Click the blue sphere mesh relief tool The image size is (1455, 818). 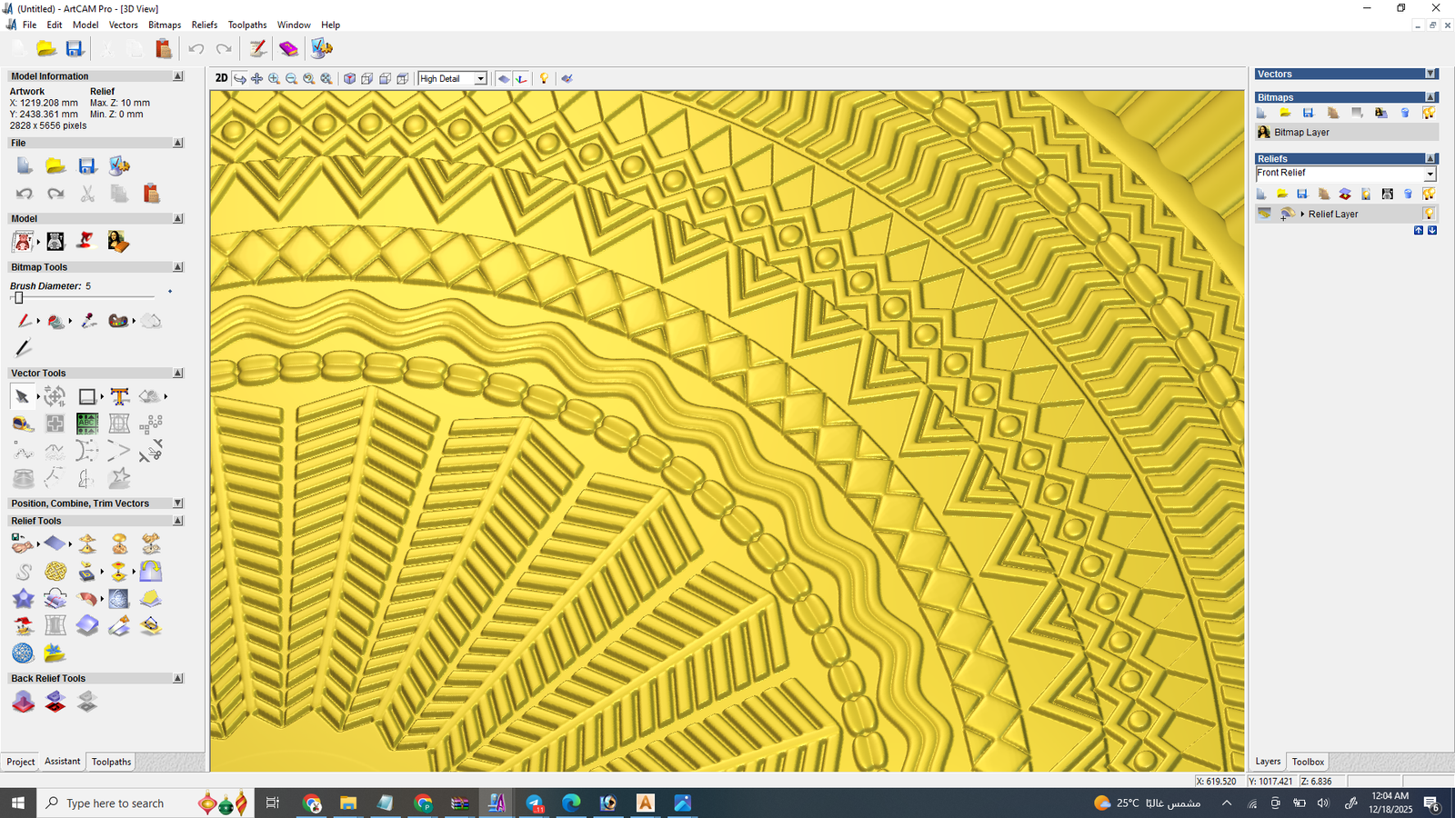pyautogui.click(x=23, y=653)
